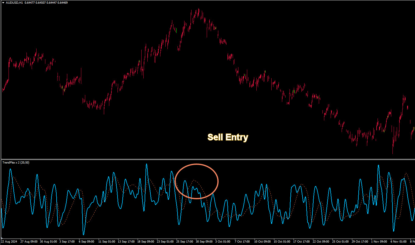The width and height of the screenshot is (415, 245).
Task: Click the 27 Aug 09:00 time label
Action: click(29, 242)
